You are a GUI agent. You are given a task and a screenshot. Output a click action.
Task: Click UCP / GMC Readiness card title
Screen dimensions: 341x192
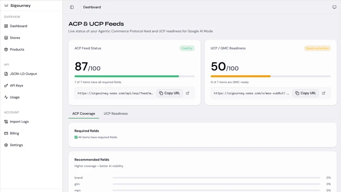click(x=228, y=48)
